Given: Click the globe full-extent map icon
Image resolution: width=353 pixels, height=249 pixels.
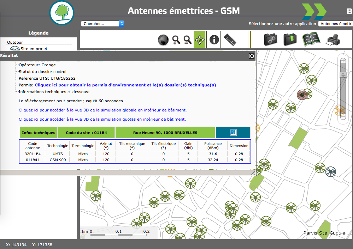Looking at the screenshot, I should [163, 40].
